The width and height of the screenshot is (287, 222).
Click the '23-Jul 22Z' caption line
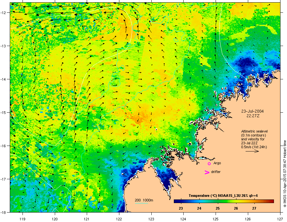[249, 143]
